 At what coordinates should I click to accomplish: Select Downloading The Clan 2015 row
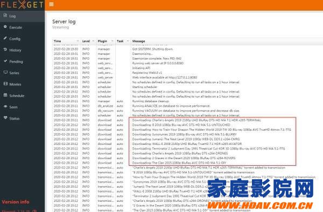(x=179, y=163)
